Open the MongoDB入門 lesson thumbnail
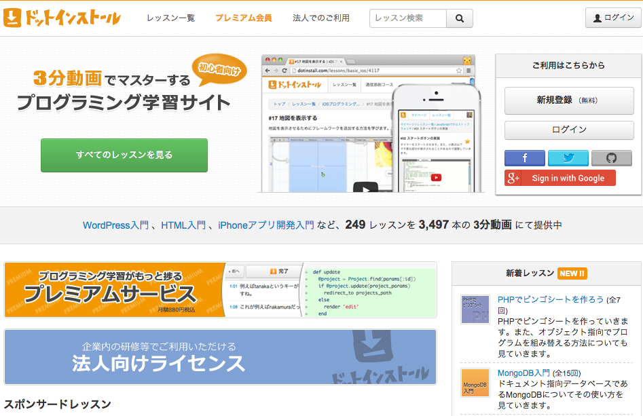643x416 pixels. pyautogui.click(x=475, y=383)
